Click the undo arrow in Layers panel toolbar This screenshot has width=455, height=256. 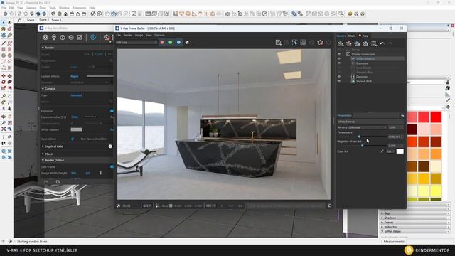click(x=382, y=43)
